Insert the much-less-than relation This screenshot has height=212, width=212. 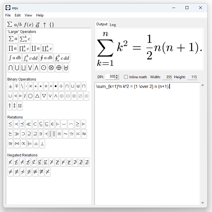pos(29,124)
